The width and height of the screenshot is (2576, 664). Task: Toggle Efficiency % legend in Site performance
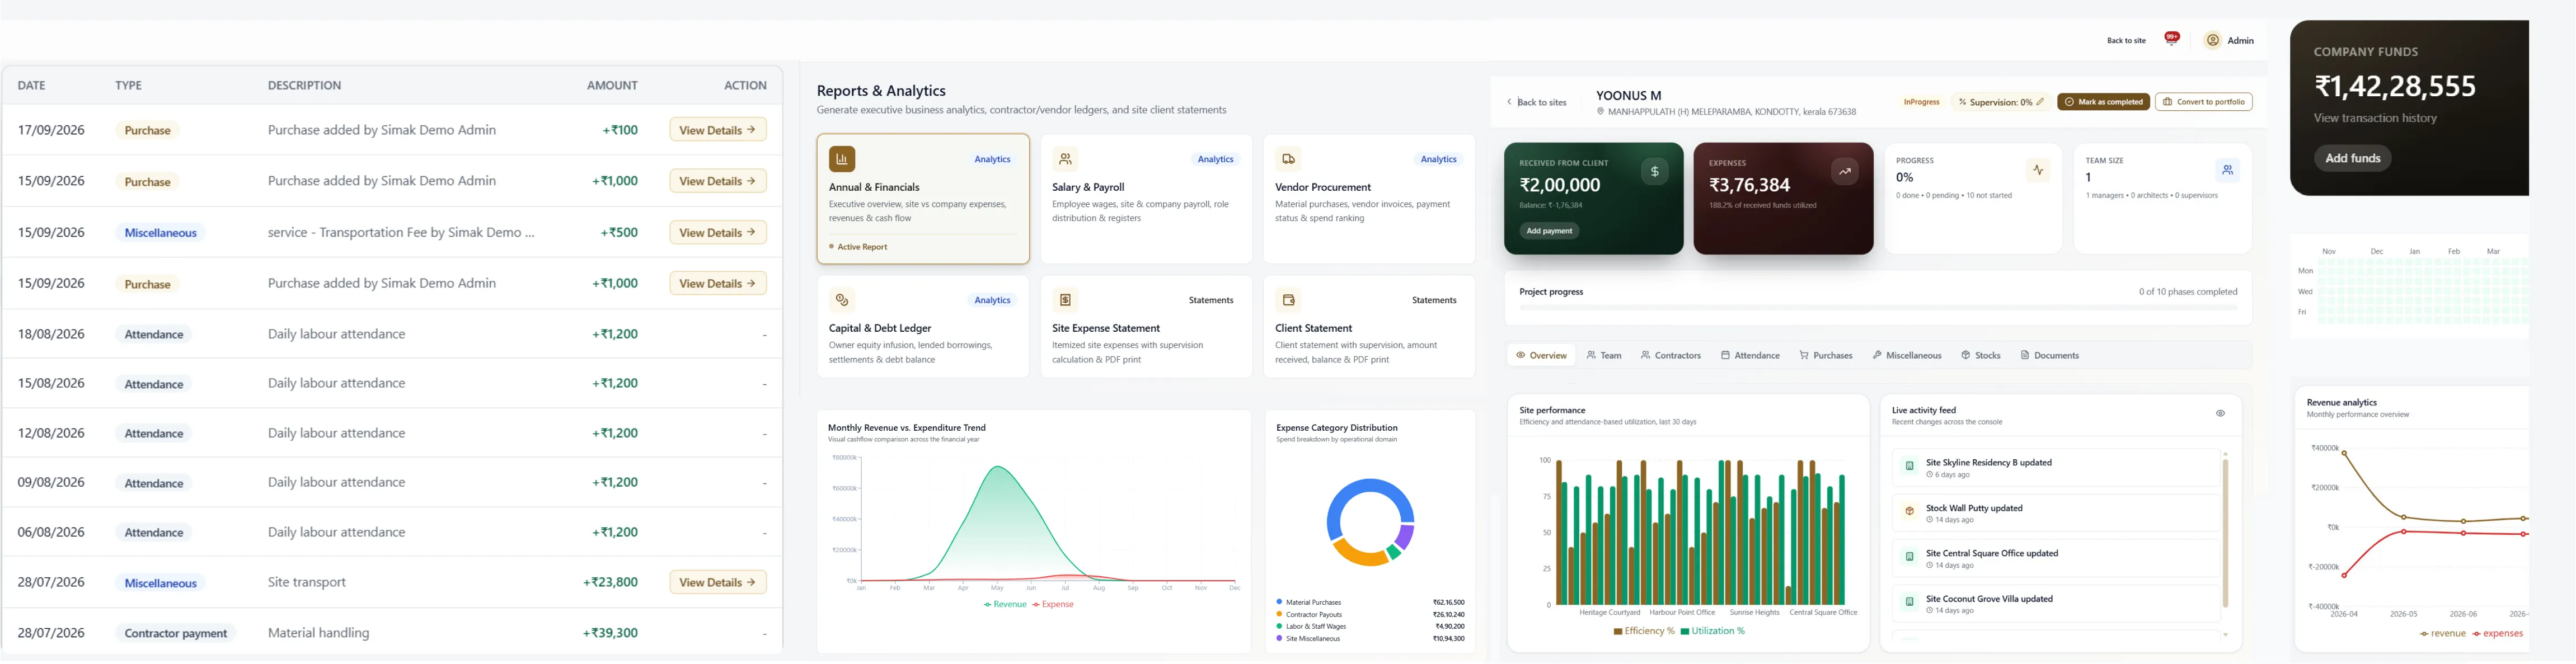point(1644,631)
